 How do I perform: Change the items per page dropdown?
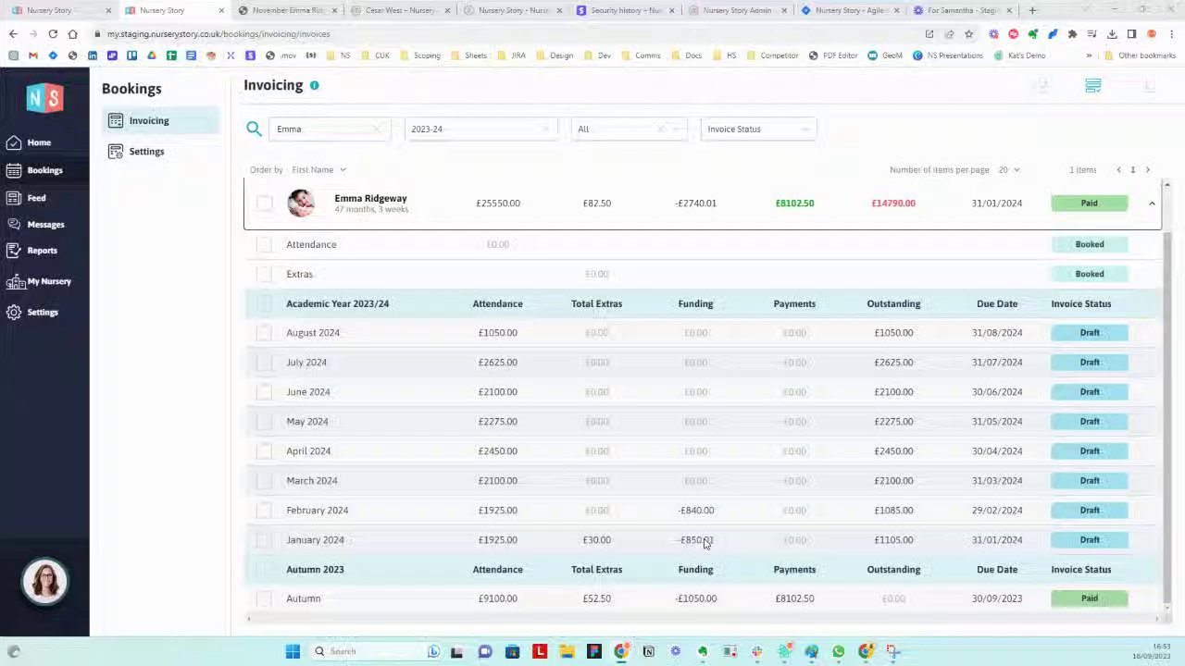[1008, 170]
